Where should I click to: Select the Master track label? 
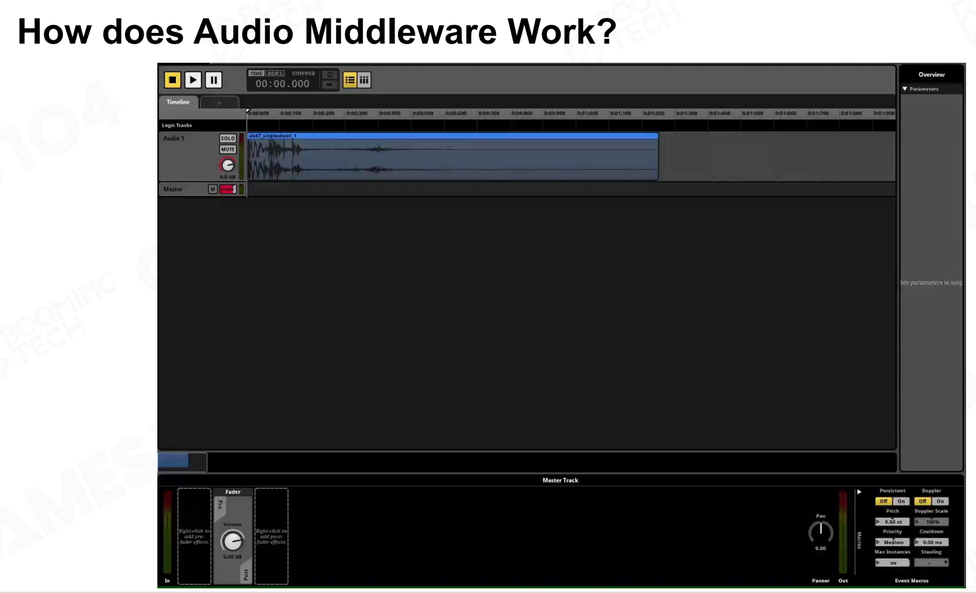[x=173, y=190]
